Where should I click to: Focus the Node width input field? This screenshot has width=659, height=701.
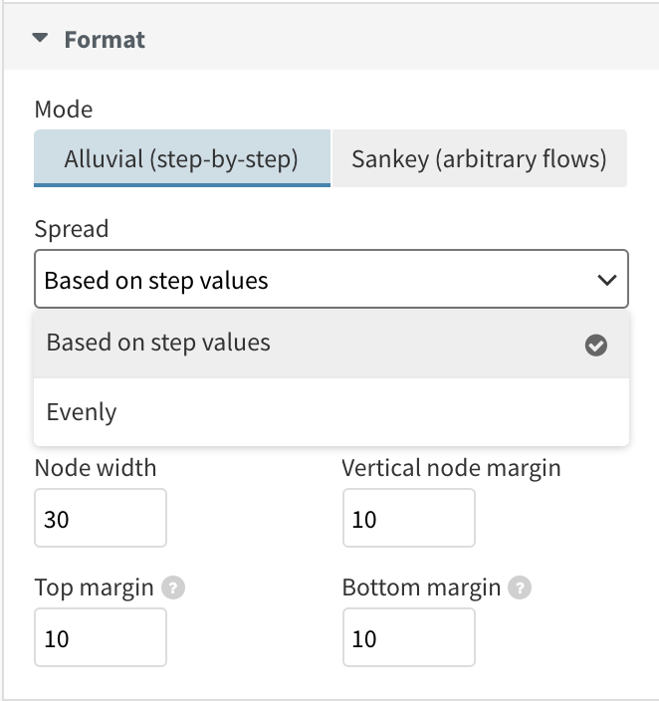coord(101,518)
